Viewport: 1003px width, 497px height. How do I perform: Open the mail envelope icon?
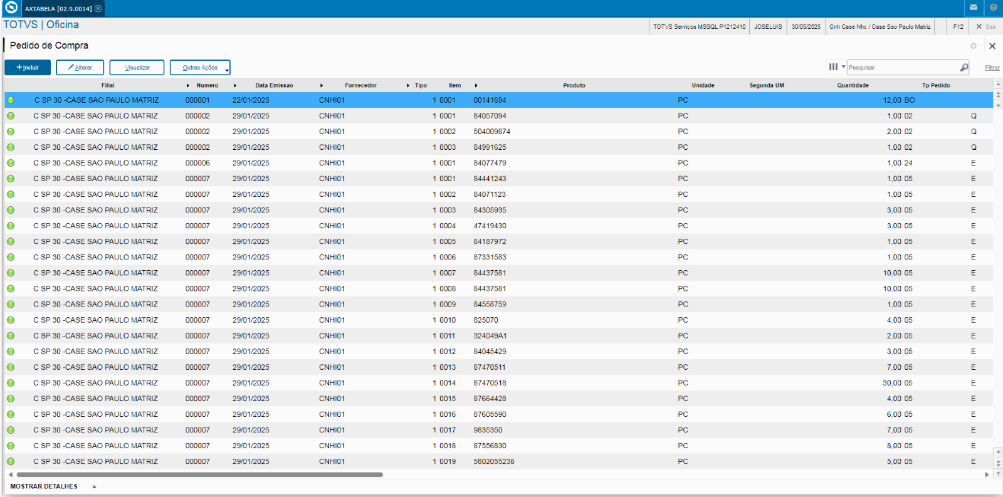click(x=974, y=8)
